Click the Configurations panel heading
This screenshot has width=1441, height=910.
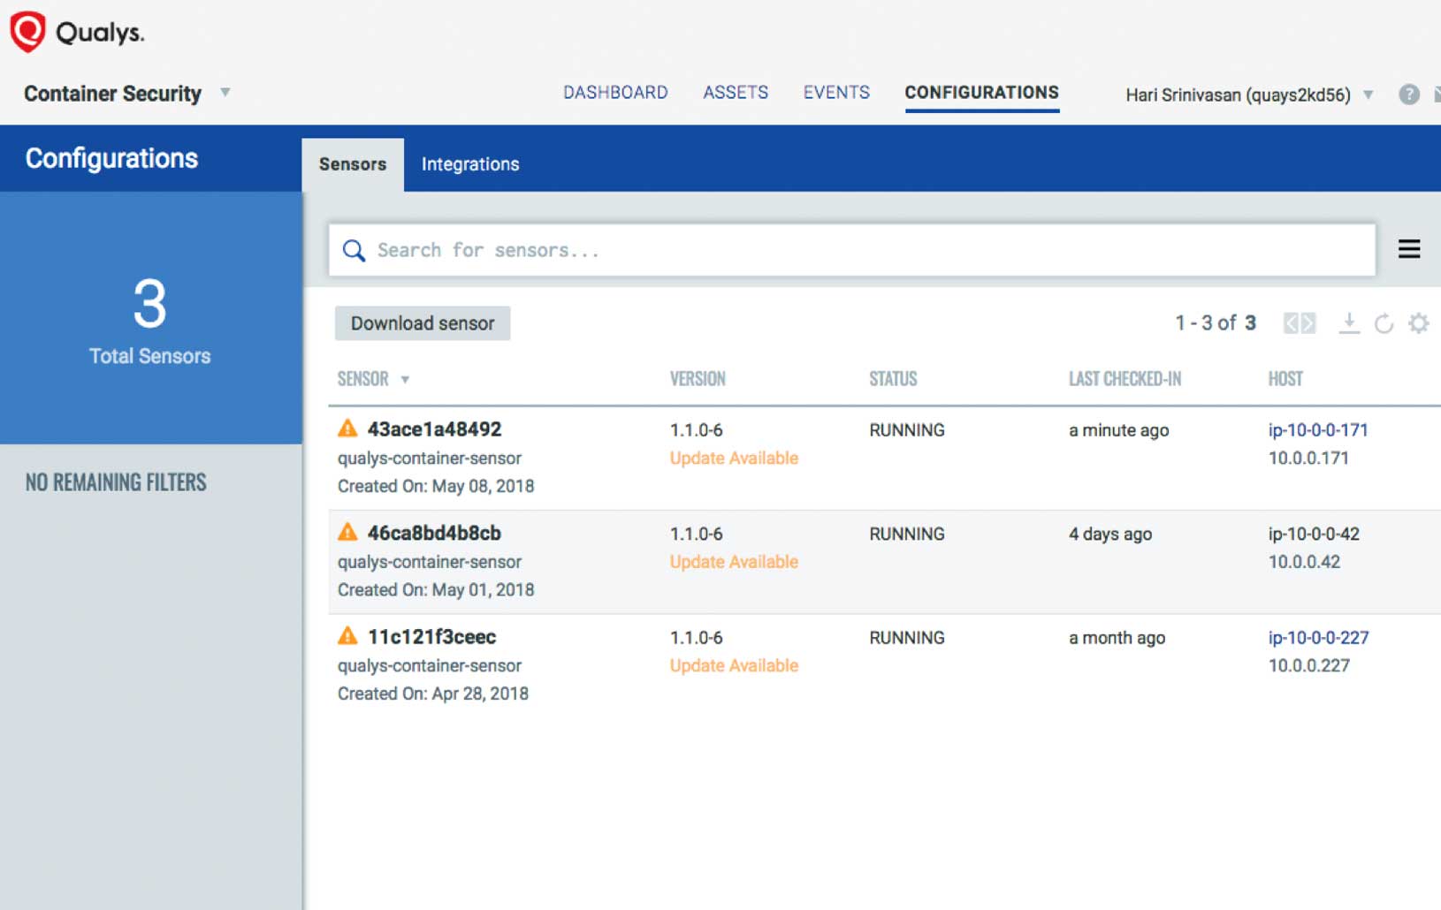[x=111, y=158]
